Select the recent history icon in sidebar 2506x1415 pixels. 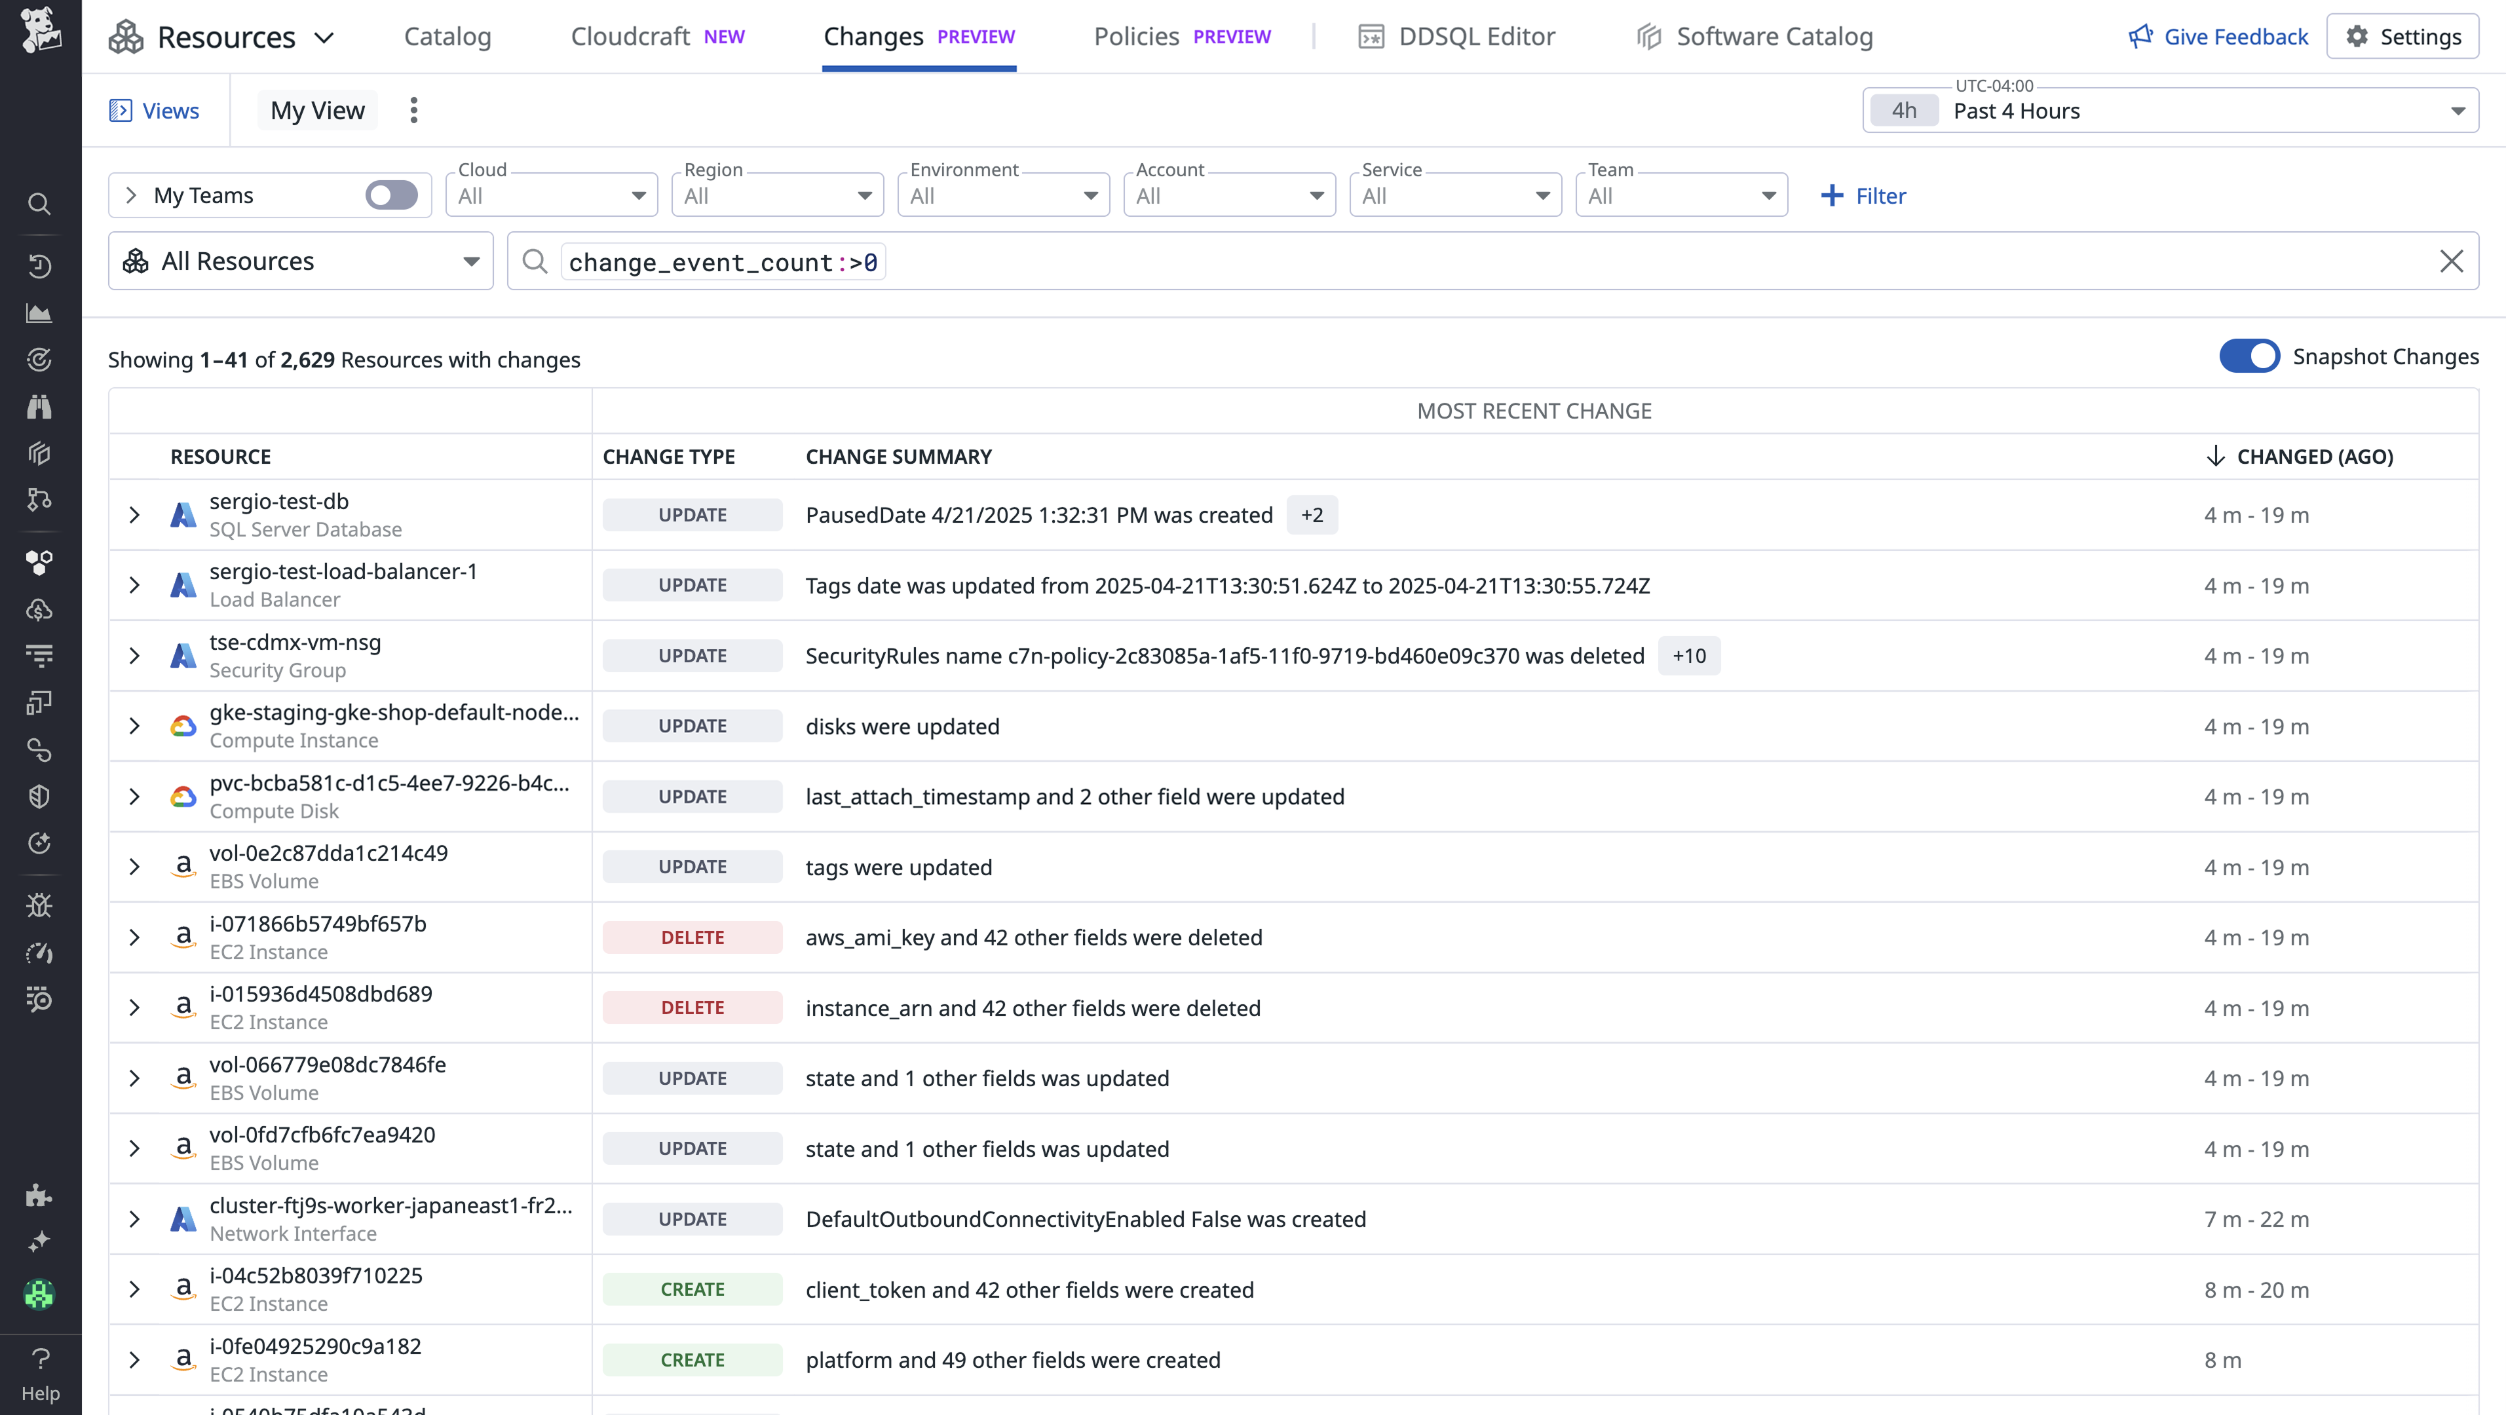point(39,265)
